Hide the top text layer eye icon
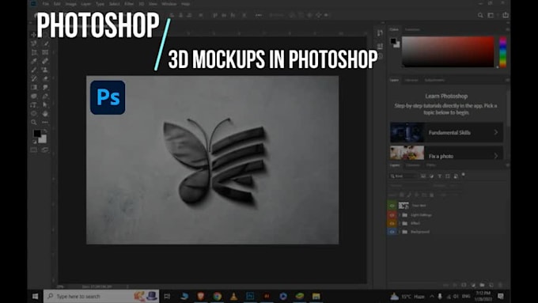The width and height of the screenshot is (538, 303). coord(392,206)
